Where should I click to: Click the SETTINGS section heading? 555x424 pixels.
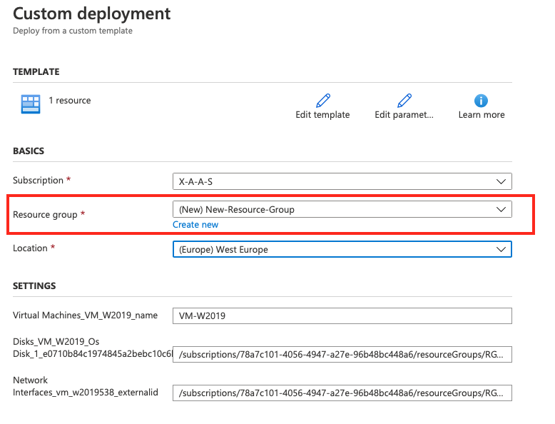tap(34, 286)
